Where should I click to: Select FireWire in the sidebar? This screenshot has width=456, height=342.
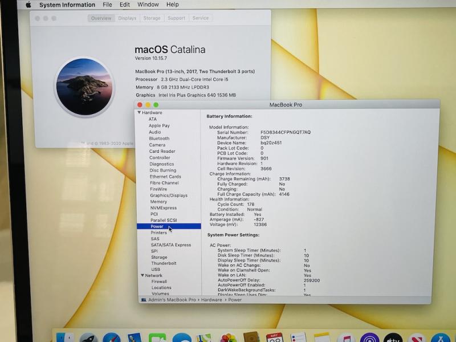pyautogui.click(x=158, y=189)
